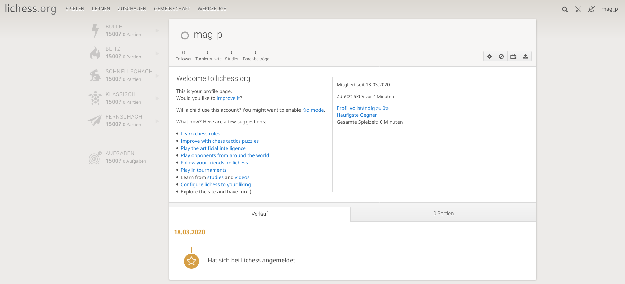
Task: Open the SPIELEN menu
Action: click(75, 9)
